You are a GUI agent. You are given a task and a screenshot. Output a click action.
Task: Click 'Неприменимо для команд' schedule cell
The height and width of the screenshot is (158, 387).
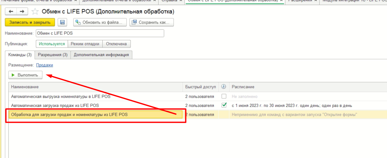[x=295, y=115]
